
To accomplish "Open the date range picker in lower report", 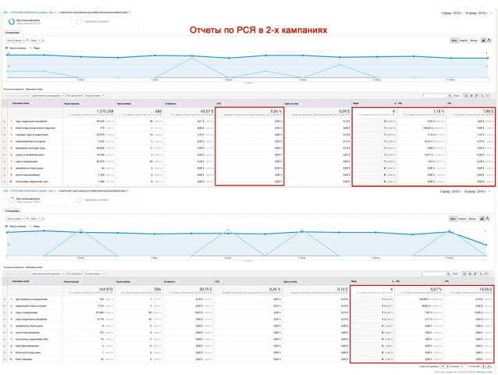I will pos(465,191).
